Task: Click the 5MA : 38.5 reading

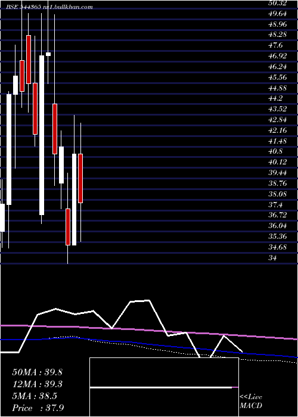Action: click(35, 396)
